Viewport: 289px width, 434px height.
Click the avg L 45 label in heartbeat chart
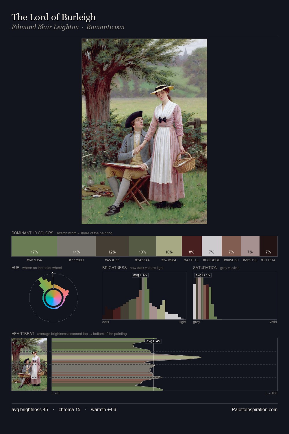coord(153,341)
